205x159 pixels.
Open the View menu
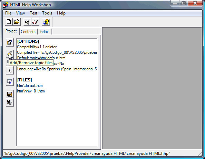20,13
